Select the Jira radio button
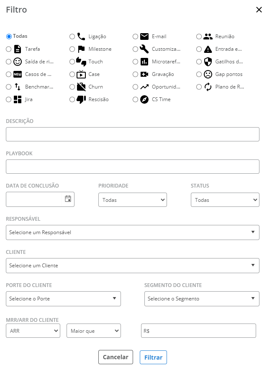This screenshot has height=368, width=267. click(x=9, y=99)
